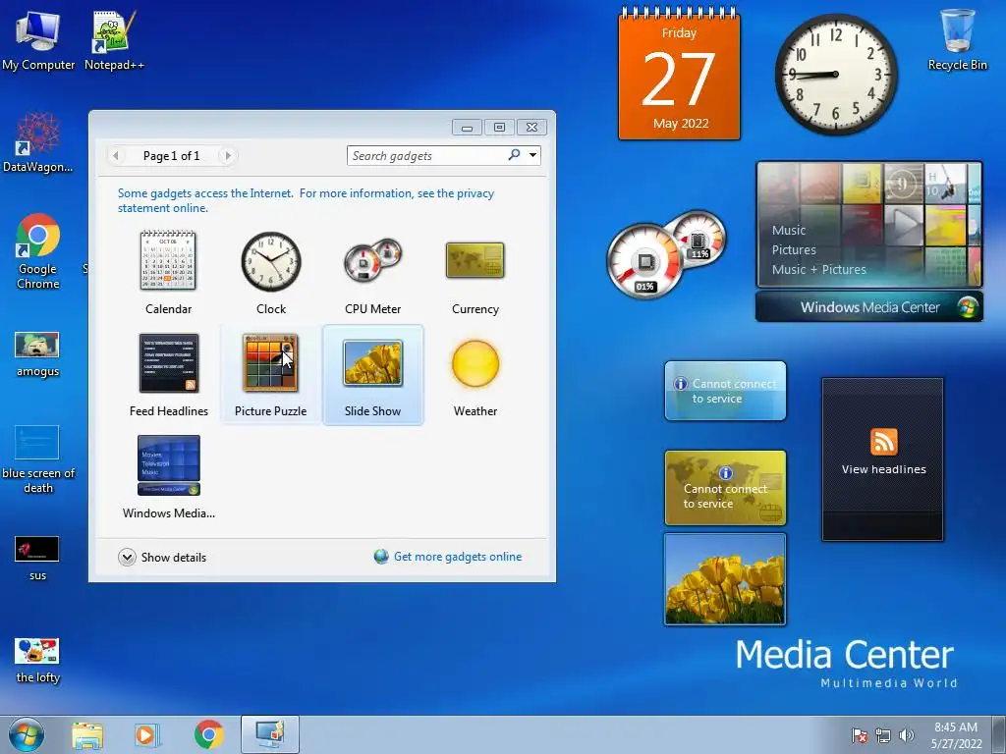Click the tulips slide show desktop gadget
Viewport: 1006px width, 754px height.
coord(725,579)
